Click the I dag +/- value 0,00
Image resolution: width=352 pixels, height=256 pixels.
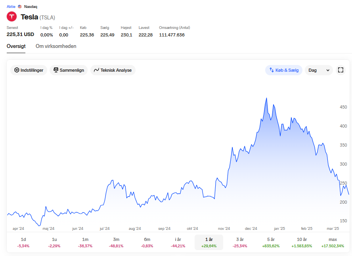(x=64, y=35)
